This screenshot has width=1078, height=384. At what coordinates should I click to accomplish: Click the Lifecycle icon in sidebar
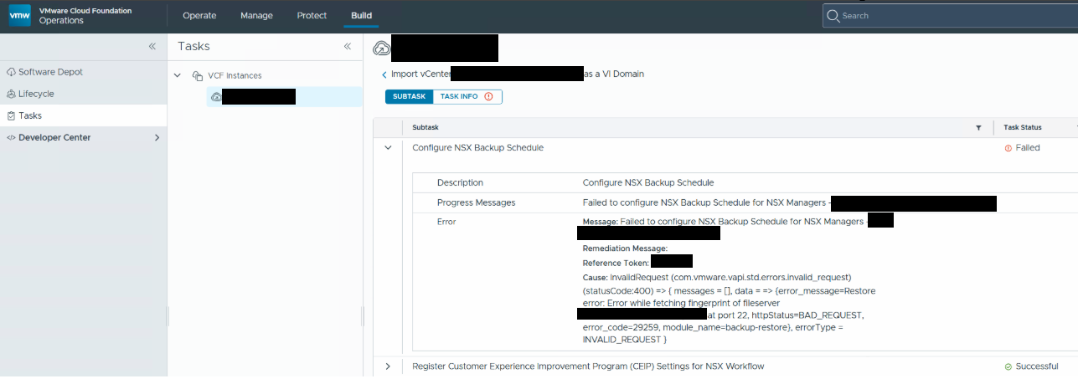click(x=11, y=94)
